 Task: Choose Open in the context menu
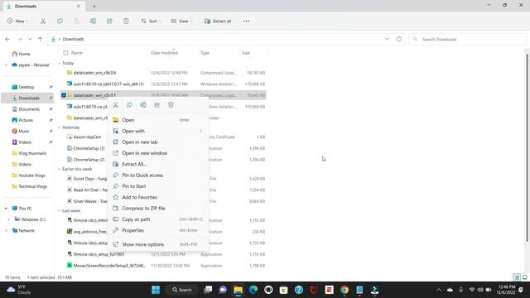158,120
